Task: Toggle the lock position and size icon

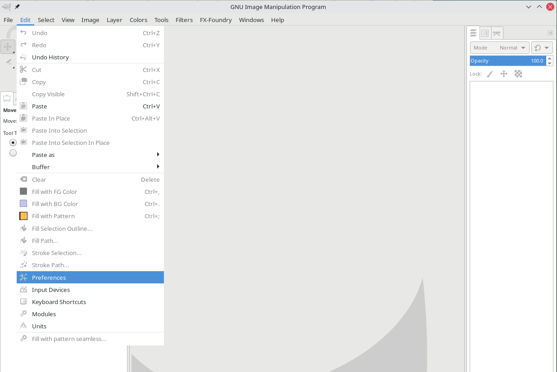Action: (504, 74)
